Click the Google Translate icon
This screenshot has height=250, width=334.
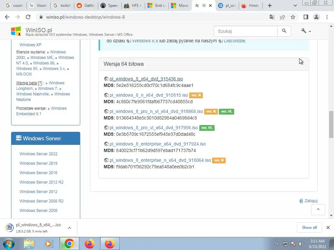click(x=272, y=17)
